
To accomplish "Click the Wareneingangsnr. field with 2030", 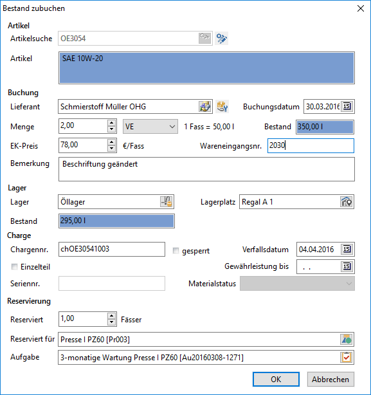I will 311,145.
